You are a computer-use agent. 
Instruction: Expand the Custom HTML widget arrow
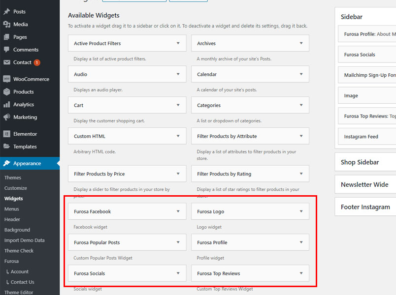pos(178,136)
